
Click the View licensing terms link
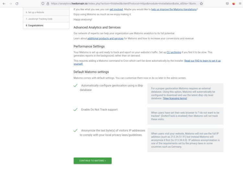175,98
